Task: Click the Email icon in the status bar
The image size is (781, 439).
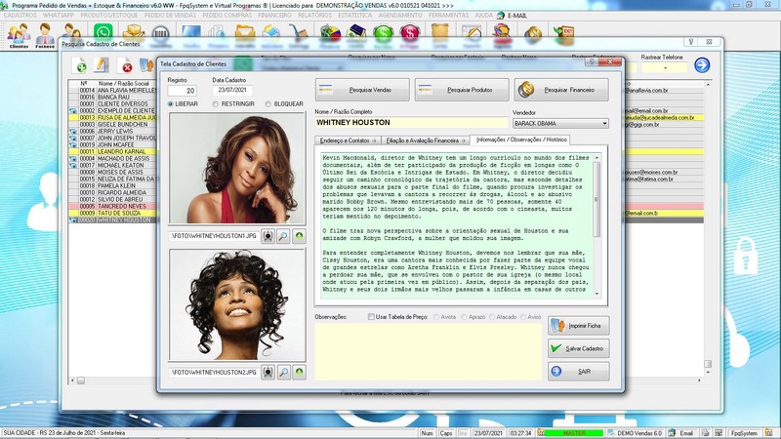Action: 682,433
